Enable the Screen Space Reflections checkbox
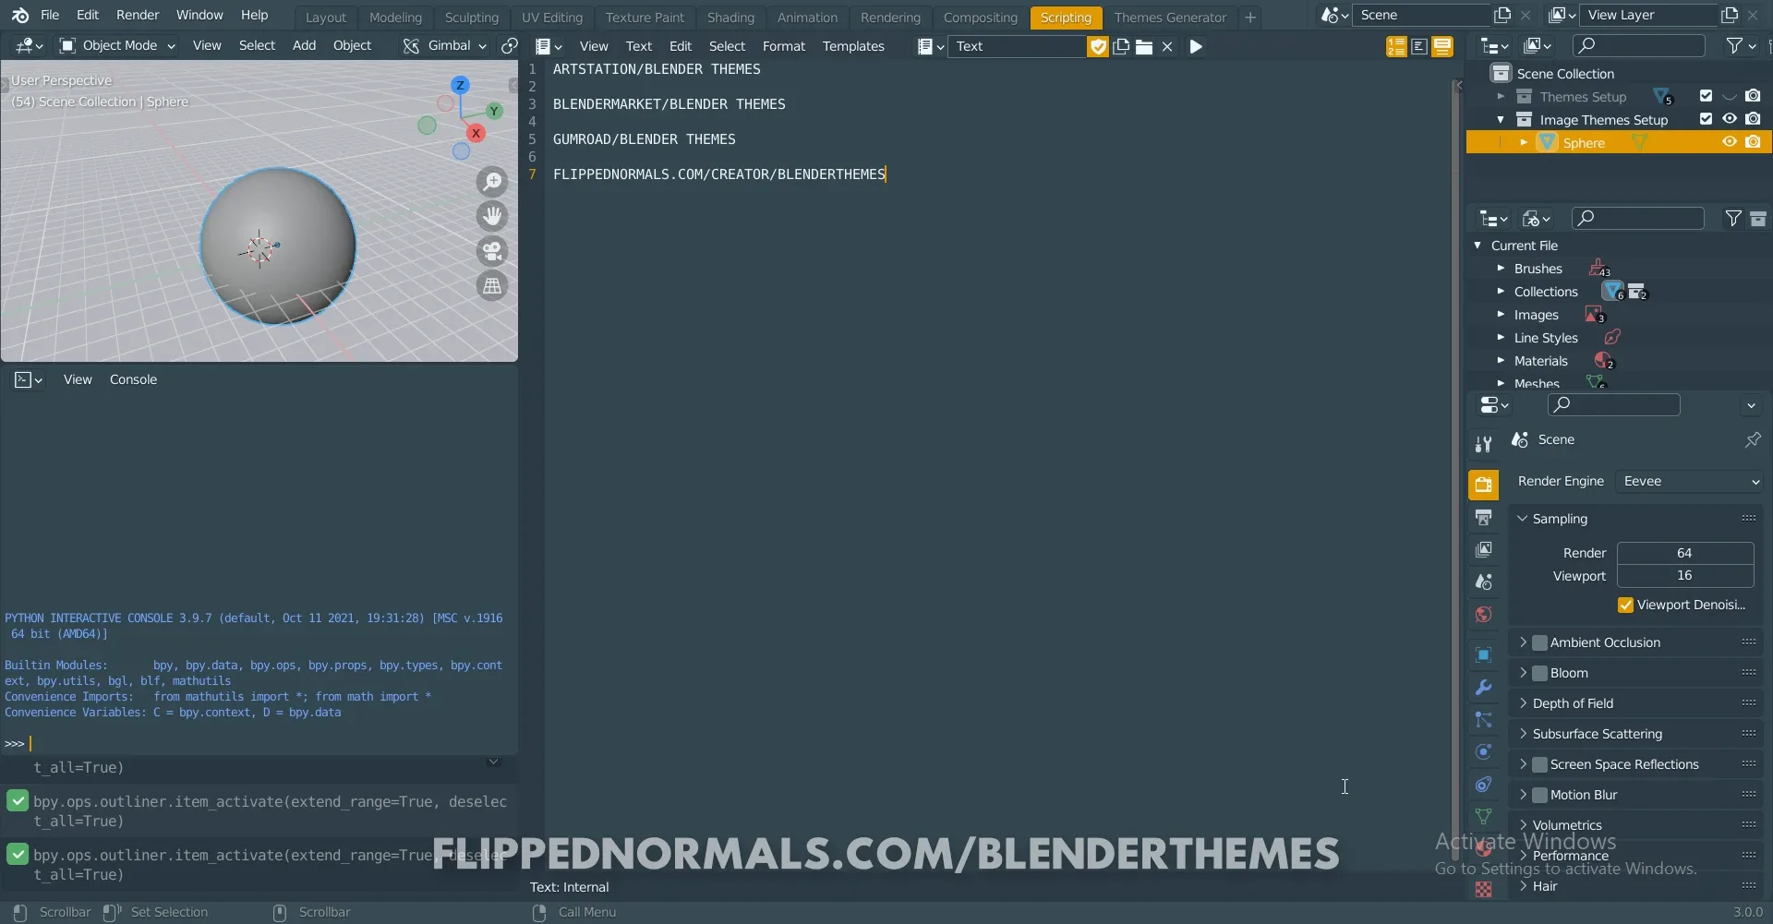 (1539, 764)
